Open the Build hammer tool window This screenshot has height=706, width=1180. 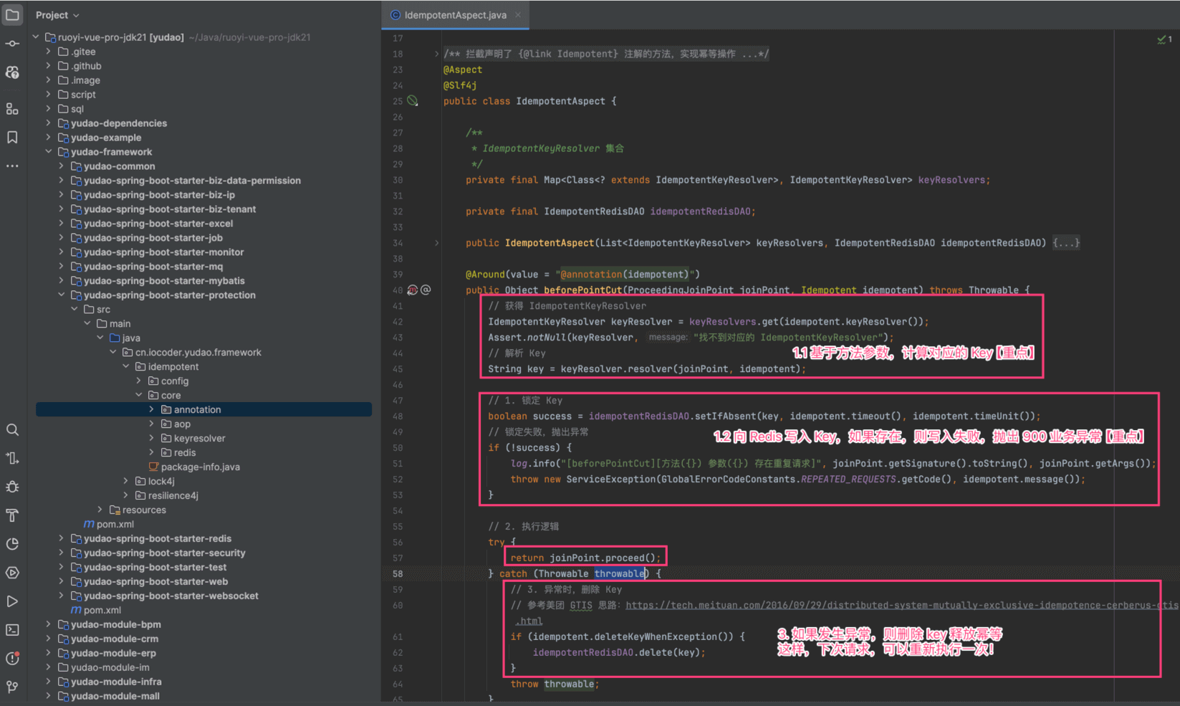click(x=12, y=515)
